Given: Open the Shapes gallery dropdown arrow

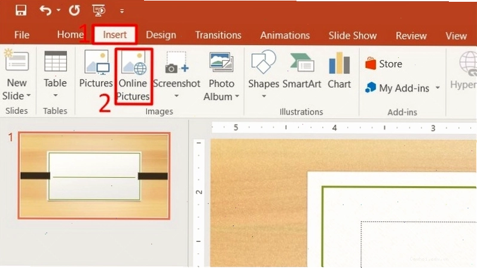Looking at the screenshot, I should 264,96.
